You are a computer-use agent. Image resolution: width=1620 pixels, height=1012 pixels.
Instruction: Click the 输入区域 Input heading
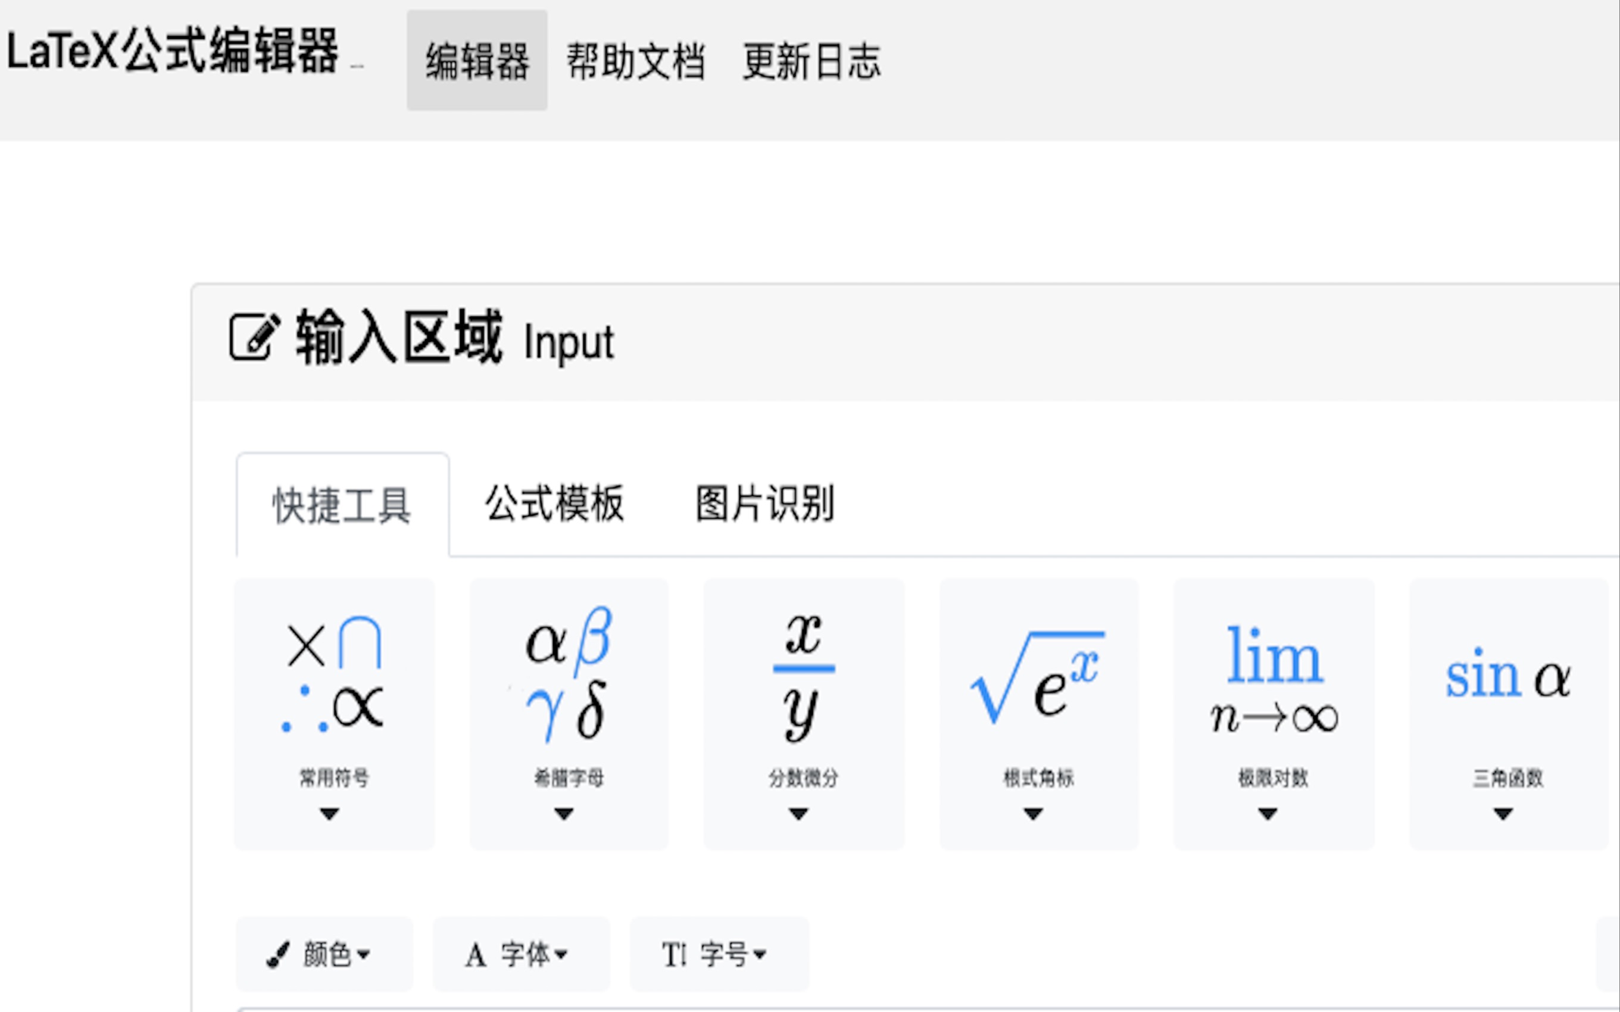coord(455,339)
